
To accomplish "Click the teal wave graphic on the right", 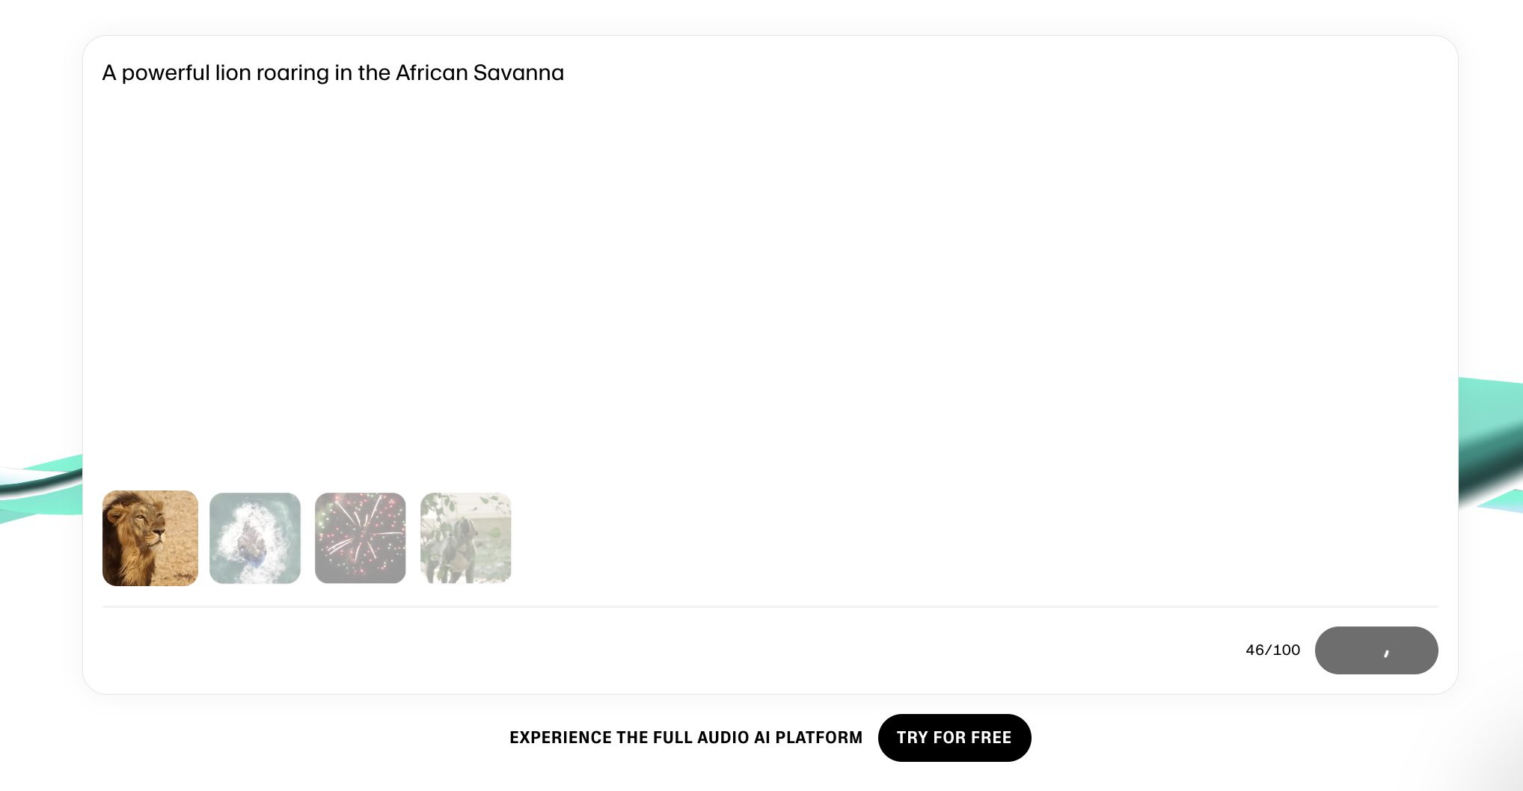I will [x=1489, y=441].
